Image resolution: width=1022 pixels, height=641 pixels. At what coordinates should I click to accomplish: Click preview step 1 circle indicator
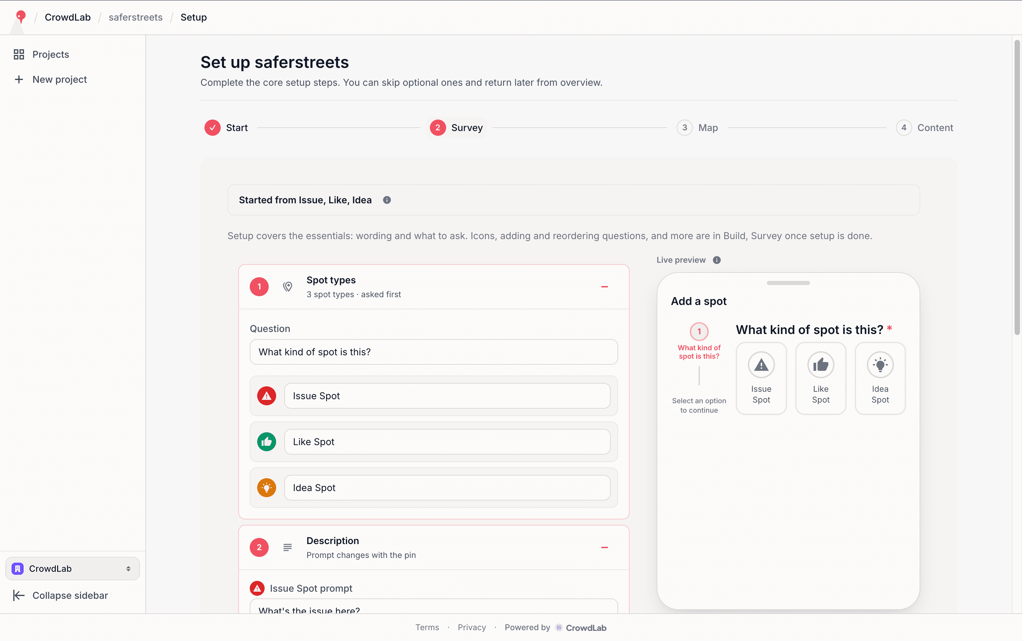[x=699, y=332]
